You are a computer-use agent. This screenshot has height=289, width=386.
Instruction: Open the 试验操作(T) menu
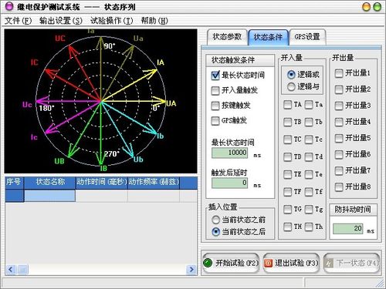[112, 21]
